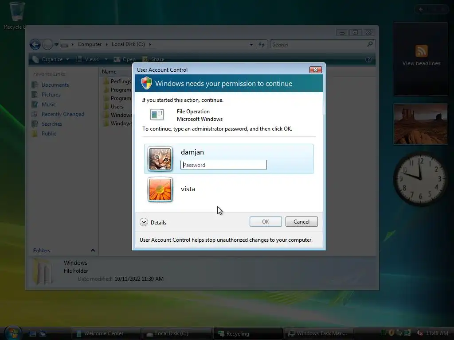Click the search magnifier icon
Viewport: 454px width, 340px height.
[370, 44]
